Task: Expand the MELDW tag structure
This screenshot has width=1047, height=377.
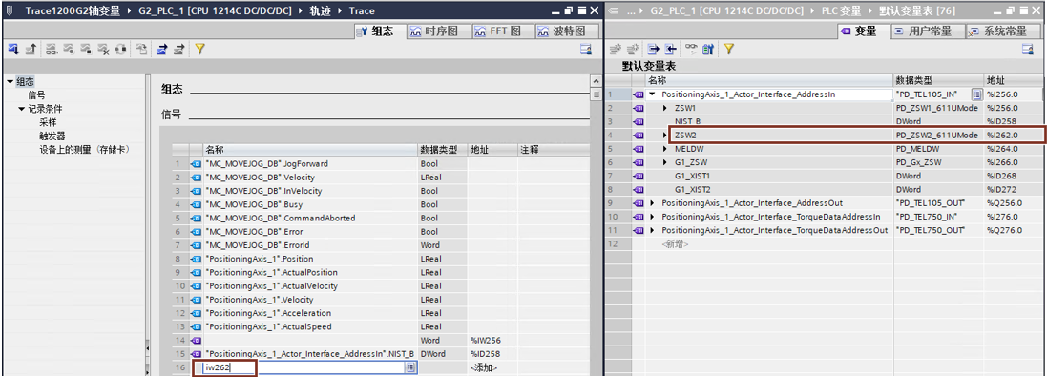Action: pos(665,149)
